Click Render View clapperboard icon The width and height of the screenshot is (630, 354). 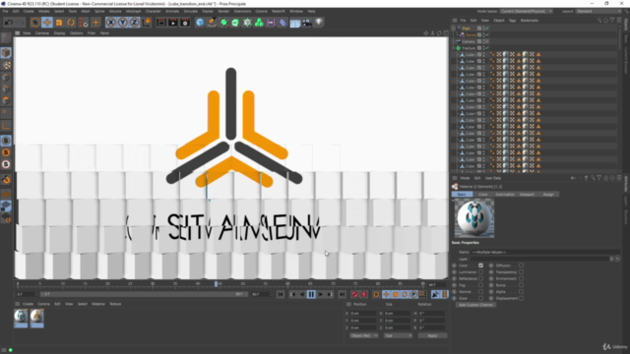[161, 23]
